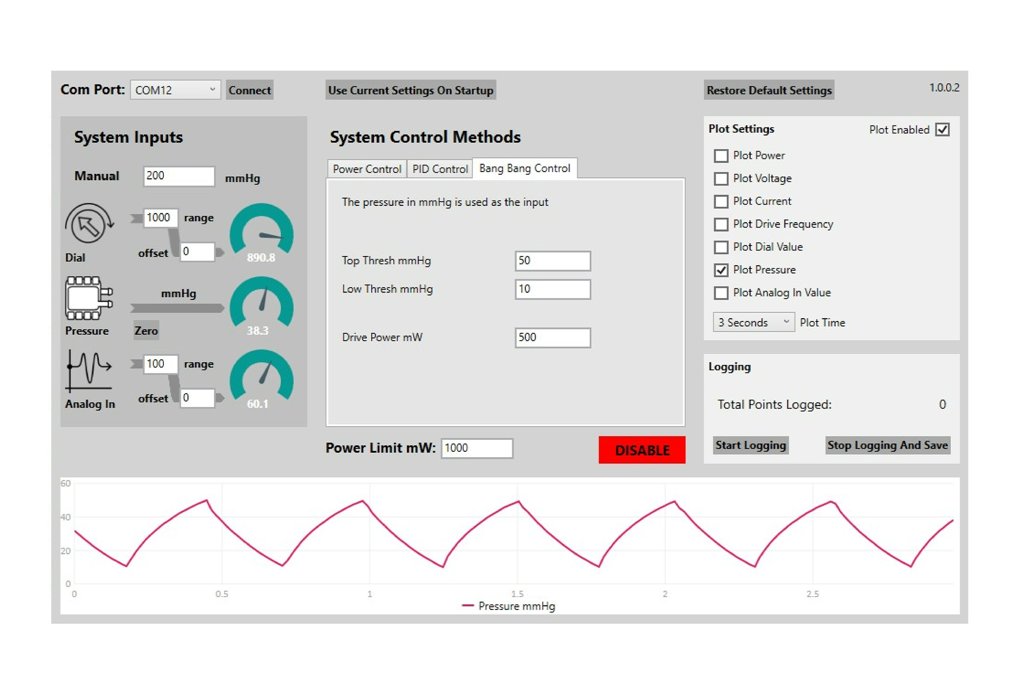The height and width of the screenshot is (681, 1021).
Task: Enable the Plot Voltage checkbox
Action: coord(721,179)
